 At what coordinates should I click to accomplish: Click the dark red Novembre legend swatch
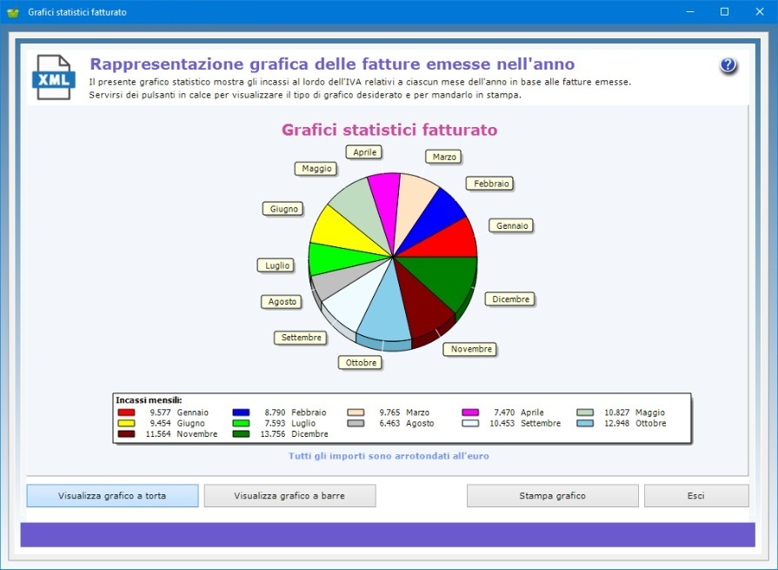coord(127,434)
